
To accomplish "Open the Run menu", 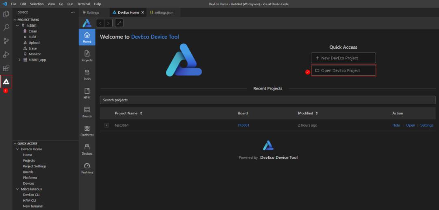I will click(x=70, y=4).
